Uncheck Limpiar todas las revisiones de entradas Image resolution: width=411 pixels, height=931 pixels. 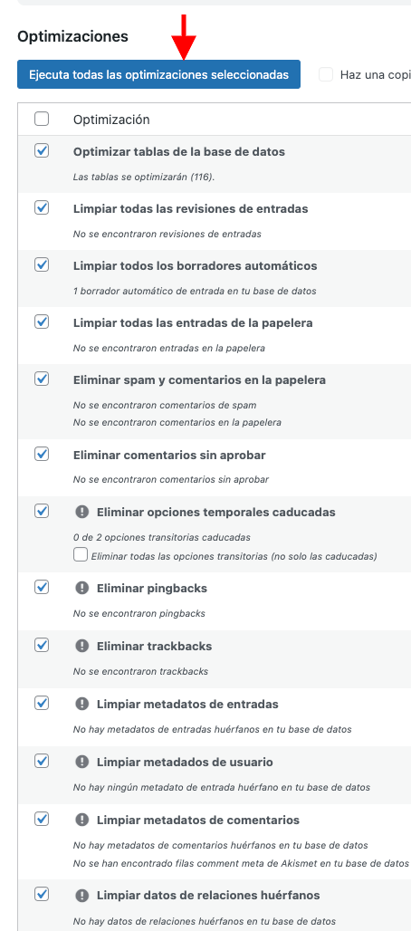click(42, 207)
